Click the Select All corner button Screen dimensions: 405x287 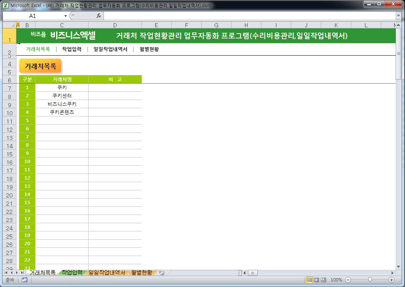(x=9, y=25)
